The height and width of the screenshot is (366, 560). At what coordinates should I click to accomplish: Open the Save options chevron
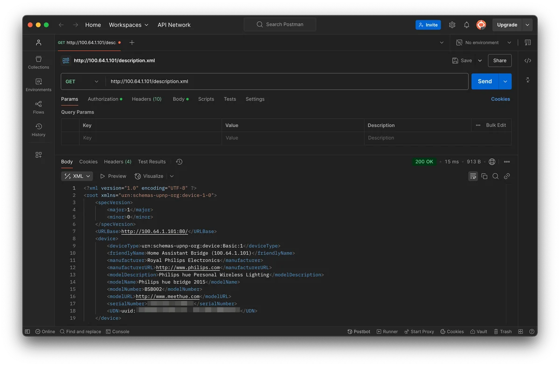(x=480, y=61)
